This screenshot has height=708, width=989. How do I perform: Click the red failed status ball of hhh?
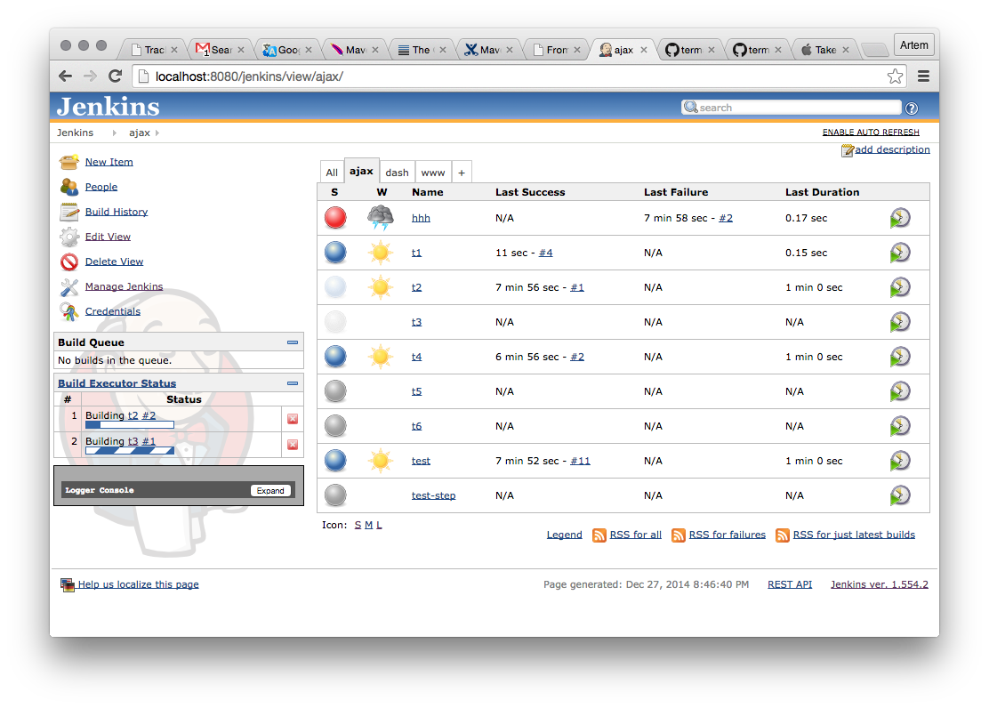[x=335, y=218]
